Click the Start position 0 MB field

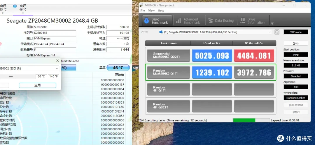(296, 55)
